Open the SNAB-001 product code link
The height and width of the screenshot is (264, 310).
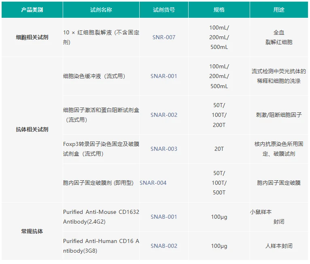pos(164,217)
